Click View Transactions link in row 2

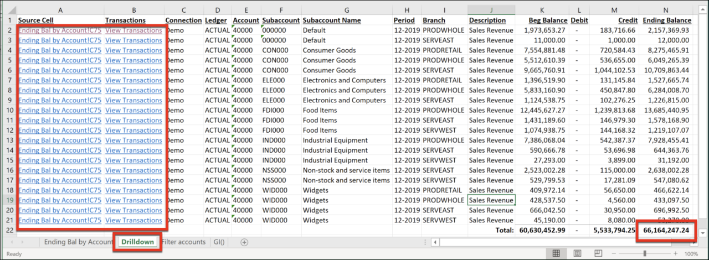point(133,30)
